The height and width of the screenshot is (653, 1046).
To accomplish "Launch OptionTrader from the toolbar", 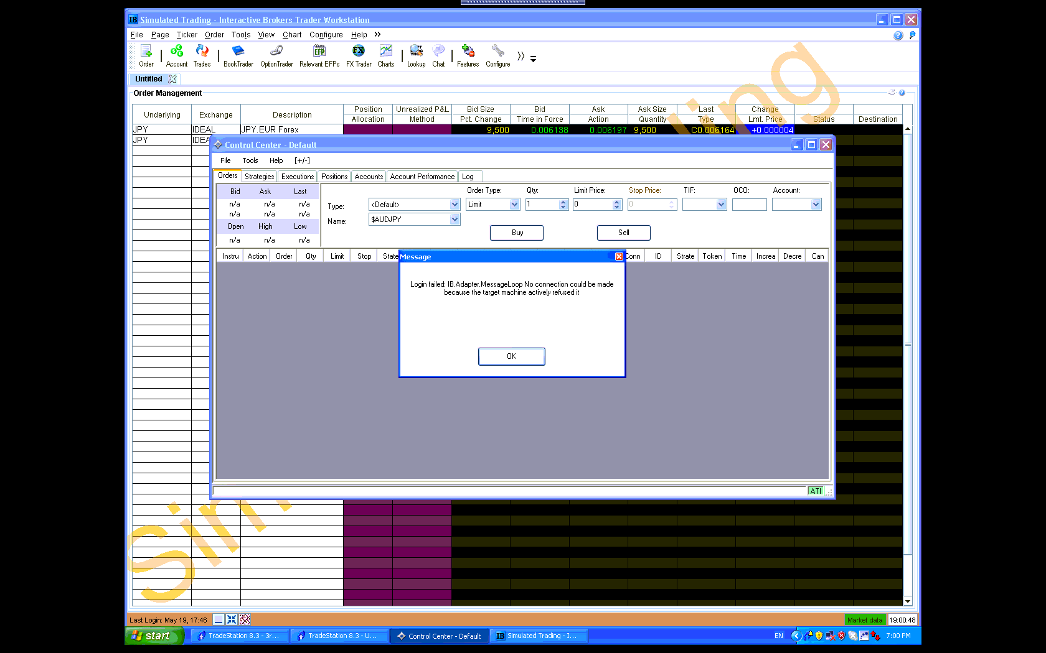I will (x=276, y=55).
